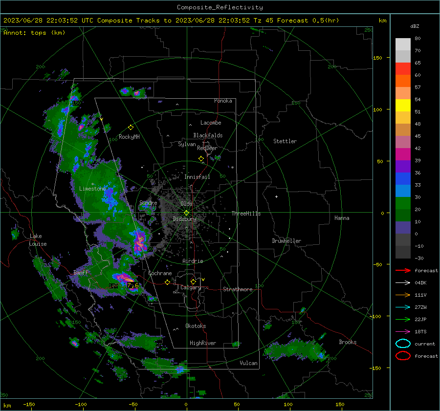This screenshot has width=440, height=411.
Task: Click the cyan current ellipse legend icon
Action: [403, 344]
